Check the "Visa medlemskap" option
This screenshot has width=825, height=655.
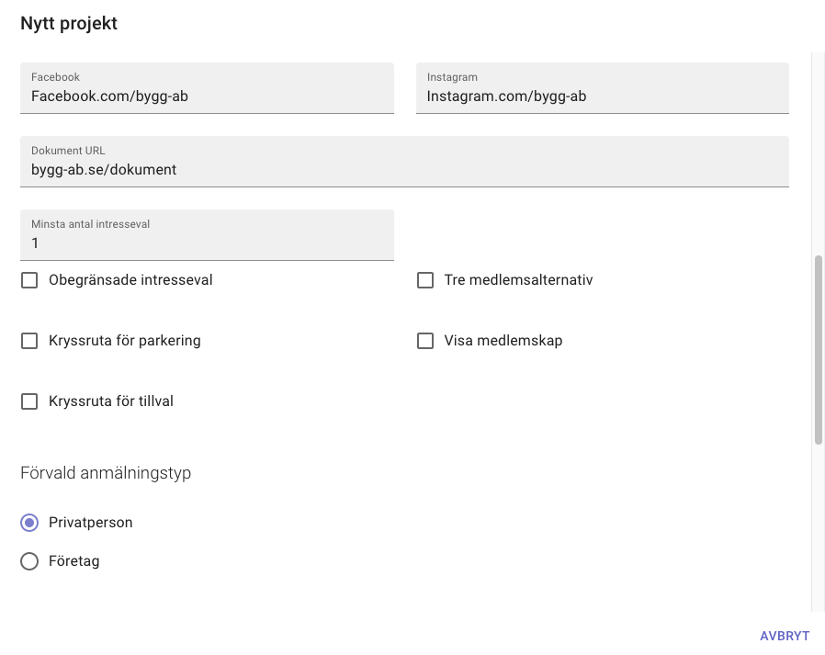click(x=425, y=340)
